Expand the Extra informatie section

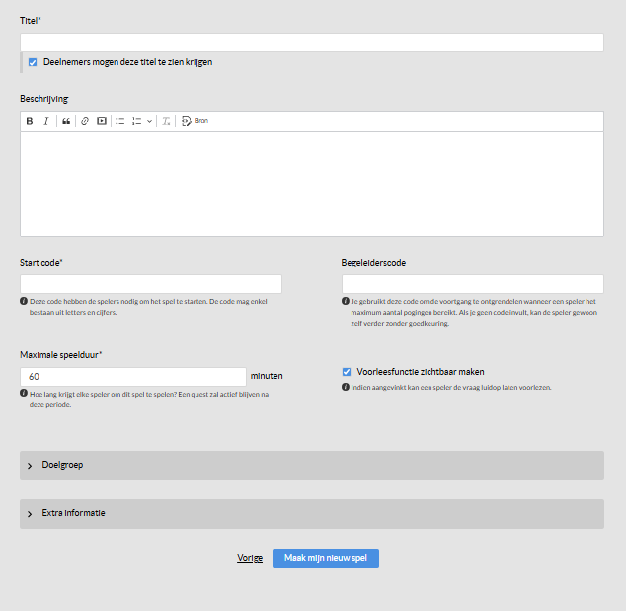pyautogui.click(x=311, y=513)
